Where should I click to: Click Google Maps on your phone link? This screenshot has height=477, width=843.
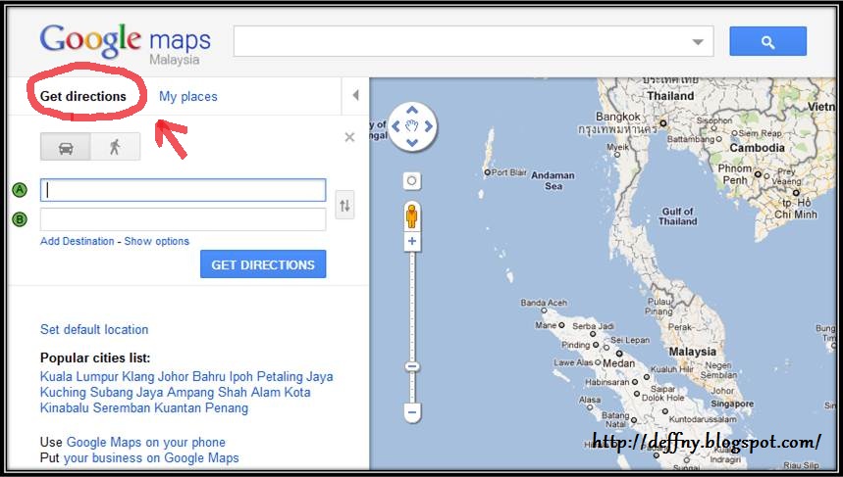(145, 442)
